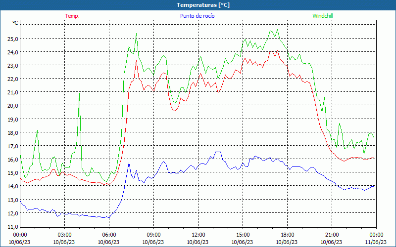Viewport: 396px width, 247px height.
Task: Click the 10/06/23 date under 12:00
Action: point(198,242)
